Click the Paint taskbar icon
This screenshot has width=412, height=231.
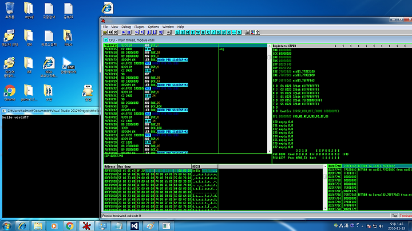(150, 226)
